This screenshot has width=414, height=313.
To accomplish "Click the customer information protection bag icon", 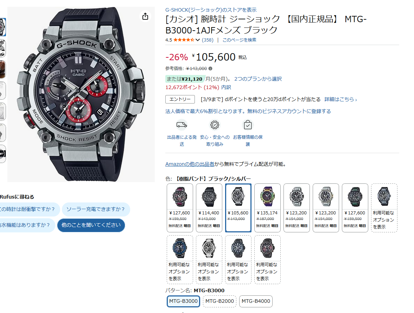I will (248, 125).
